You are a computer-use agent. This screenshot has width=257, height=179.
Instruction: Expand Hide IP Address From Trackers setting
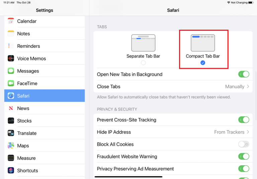(x=232, y=132)
